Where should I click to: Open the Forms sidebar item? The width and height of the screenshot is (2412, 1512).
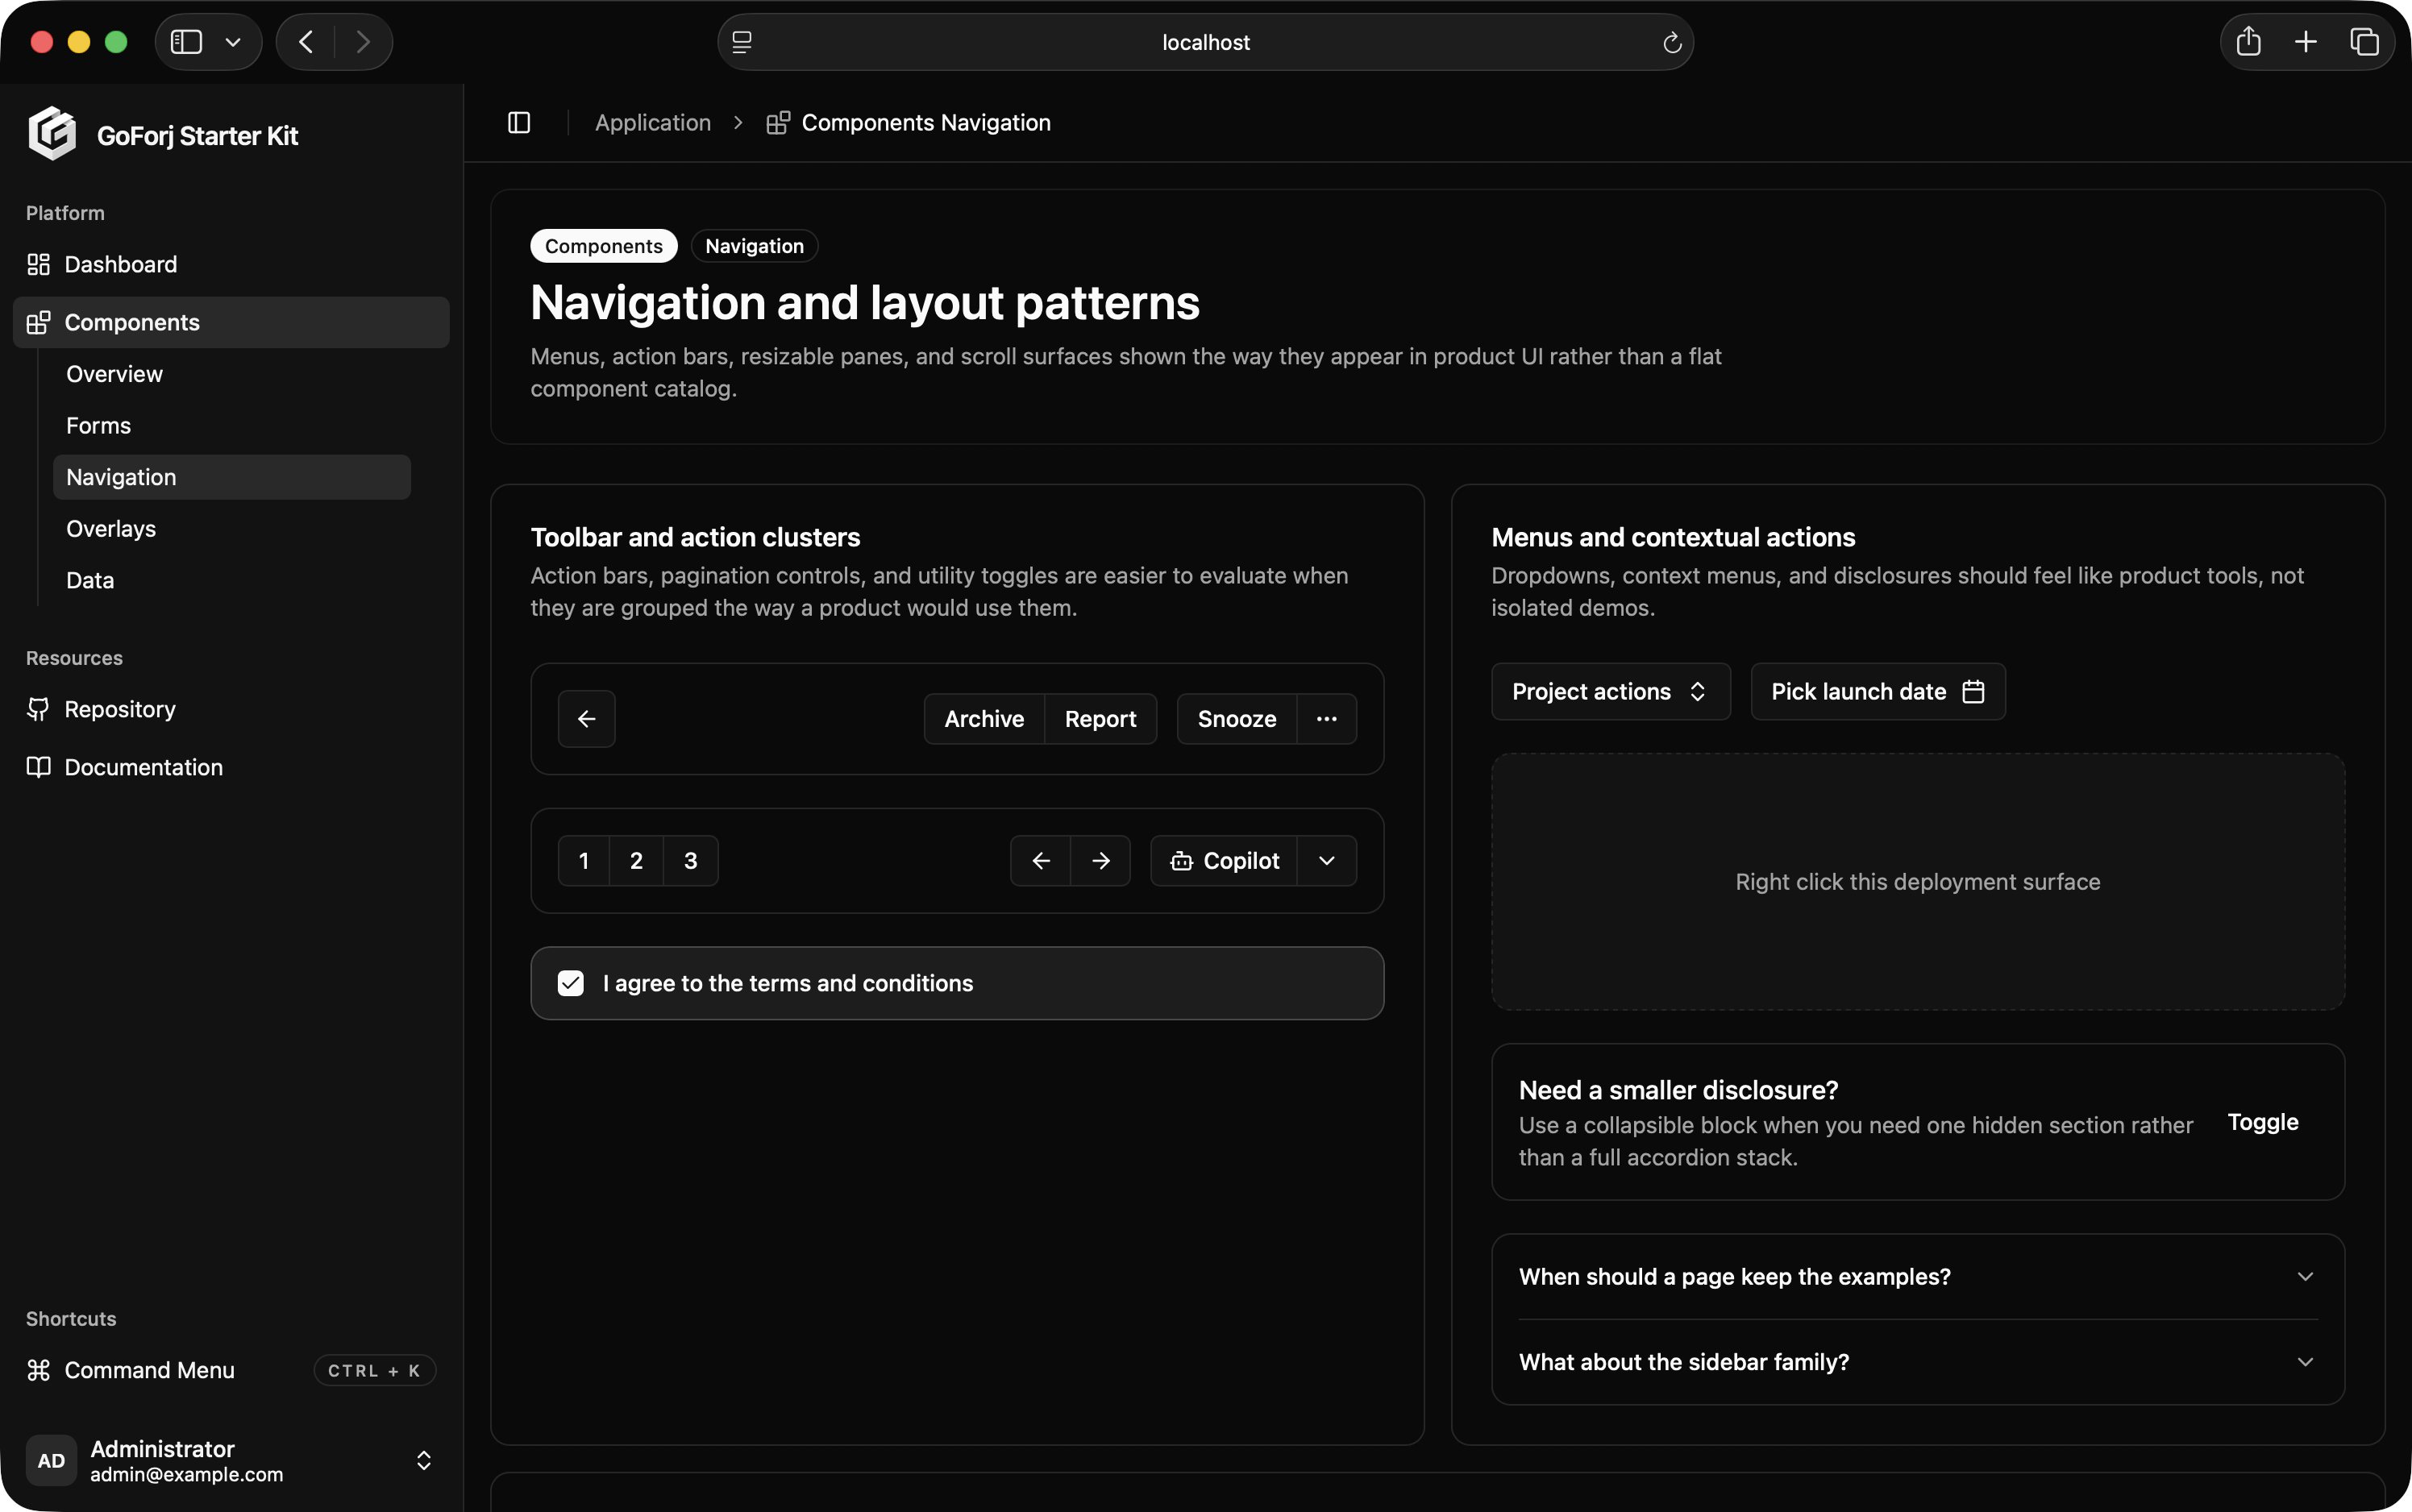click(232, 426)
